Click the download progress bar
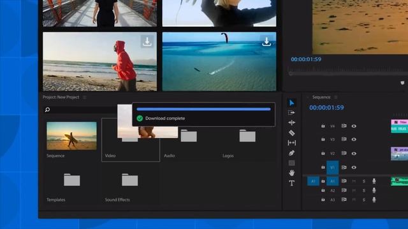The image size is (408, 229). coord(203,109)
